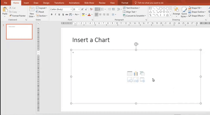
Task: Open the Shape Outline menu
Action: tap(197, 12)
